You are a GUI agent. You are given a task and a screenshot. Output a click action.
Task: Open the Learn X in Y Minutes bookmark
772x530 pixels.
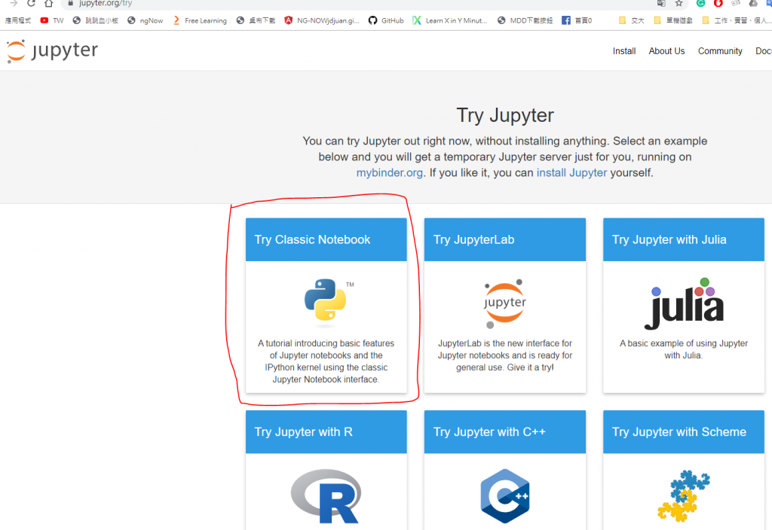click(450, 20)
